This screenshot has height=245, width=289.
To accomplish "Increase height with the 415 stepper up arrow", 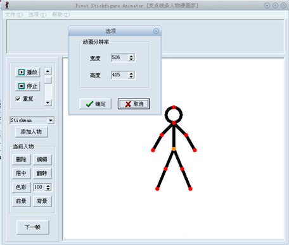I will coord(131,73).
